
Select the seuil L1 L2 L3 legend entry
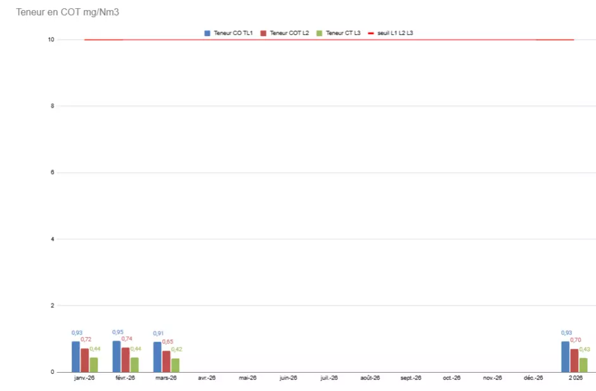click(395, 33)
